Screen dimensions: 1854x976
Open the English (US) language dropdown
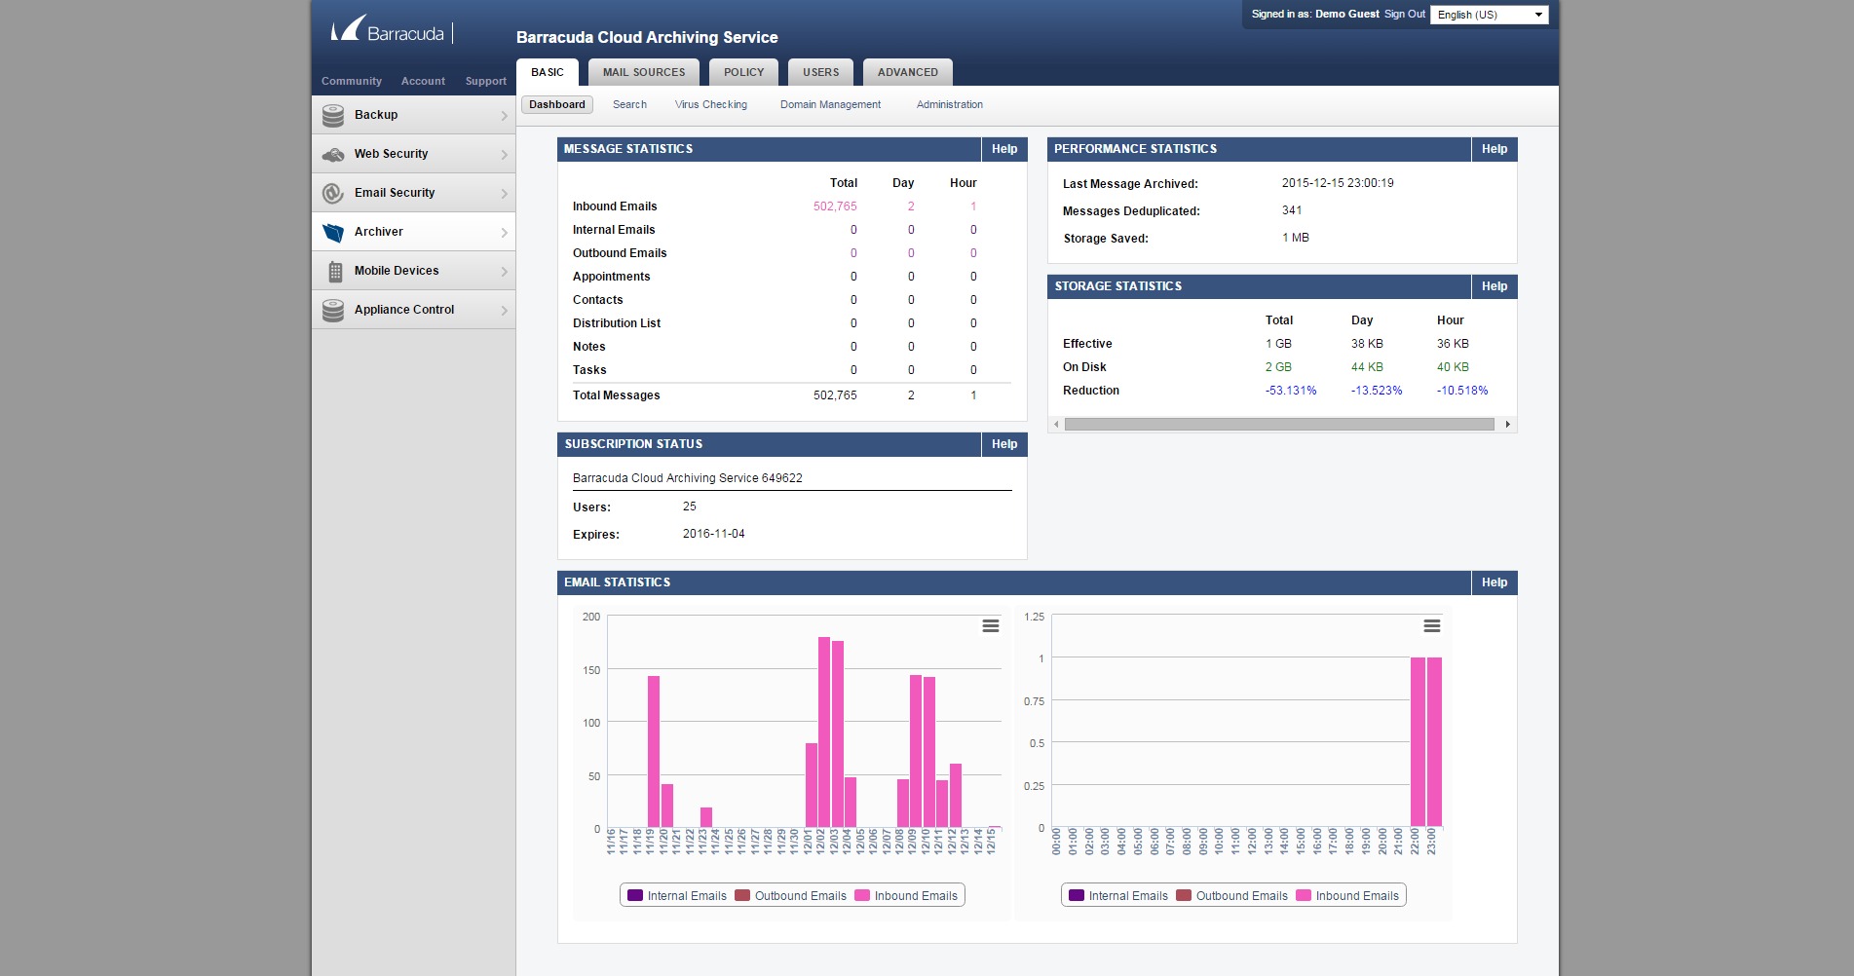[1489, 15]
